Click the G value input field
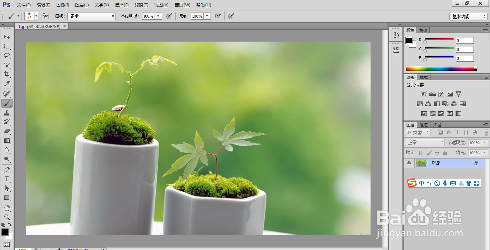The height and width of the screenshot is (250, 490). coord(465,49)
